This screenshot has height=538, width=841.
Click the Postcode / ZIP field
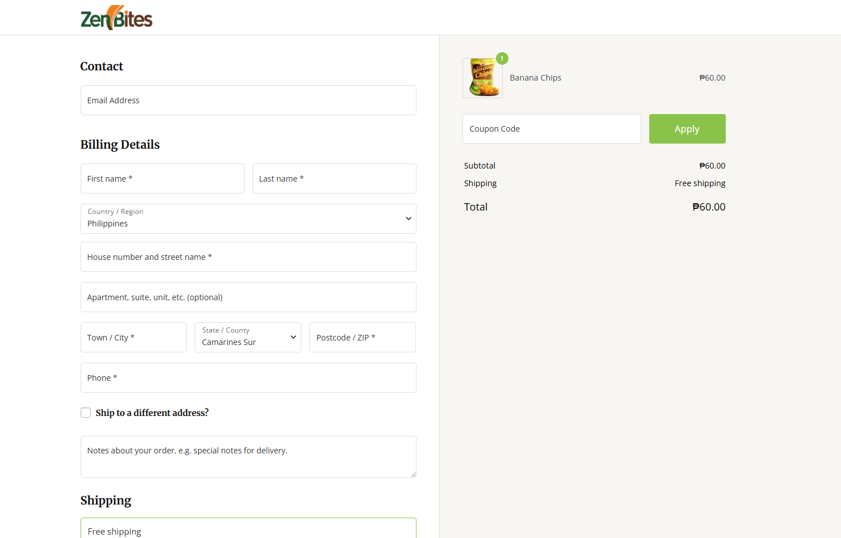pyautogui.click(x=362, y=337)
